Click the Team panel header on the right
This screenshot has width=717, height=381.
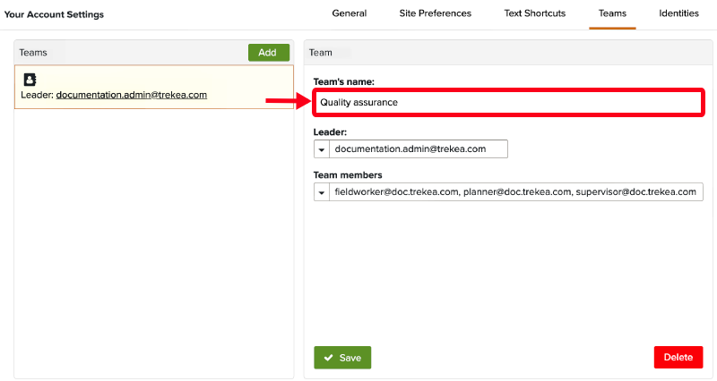click(x=321, y=53)
